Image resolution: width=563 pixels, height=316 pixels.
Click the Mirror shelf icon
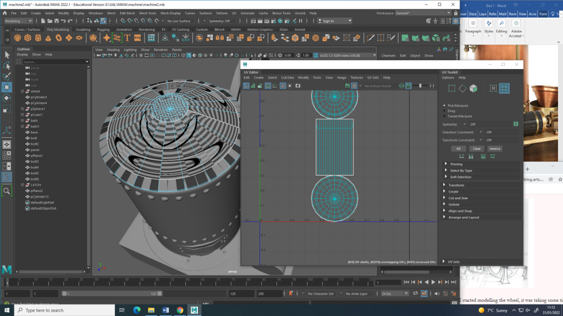[220, 38]
